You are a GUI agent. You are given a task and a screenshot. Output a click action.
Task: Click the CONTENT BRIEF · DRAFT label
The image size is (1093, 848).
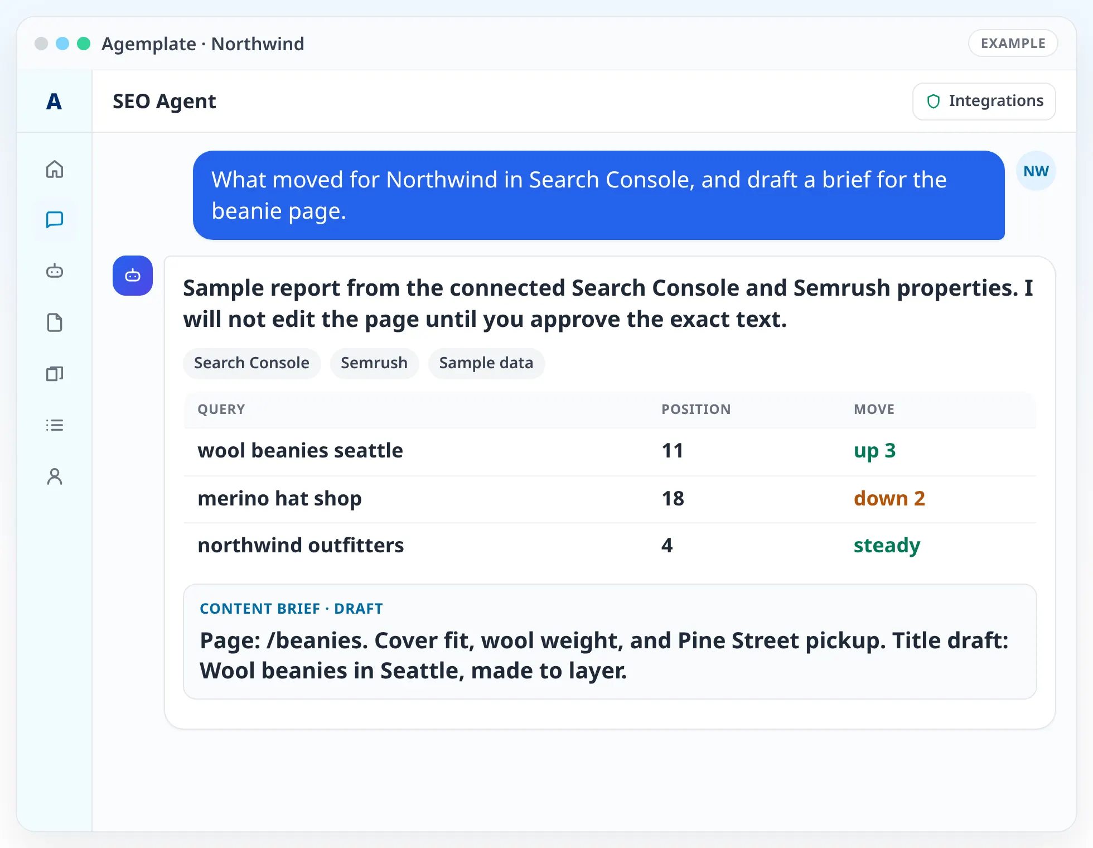291,608
